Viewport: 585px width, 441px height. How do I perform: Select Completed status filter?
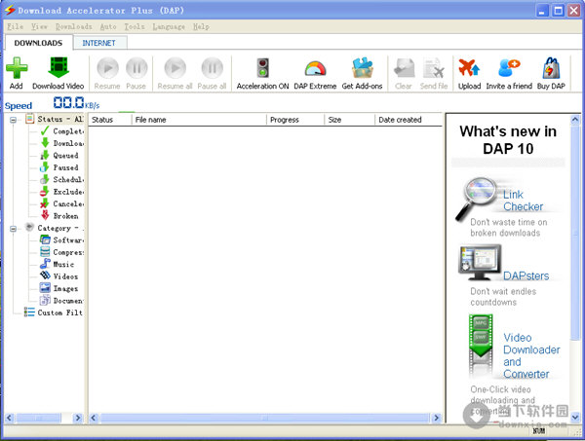[62, 131]
